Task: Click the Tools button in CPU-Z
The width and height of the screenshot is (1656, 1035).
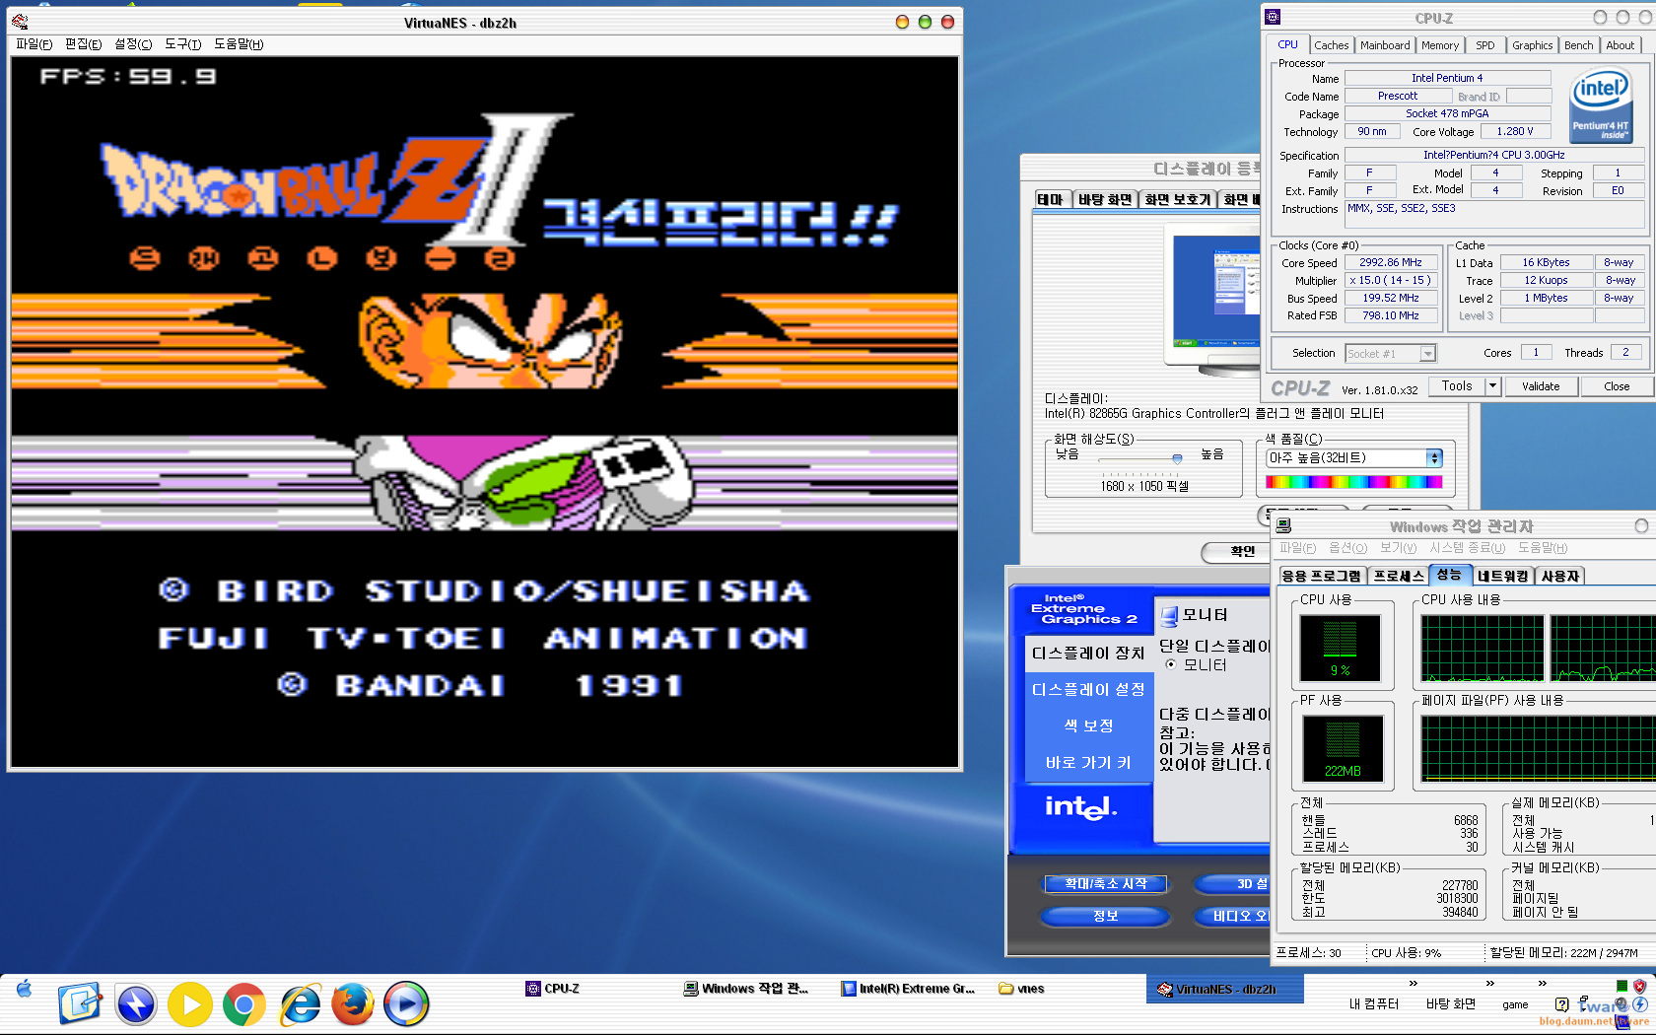Action: [x=1457, y=386]
